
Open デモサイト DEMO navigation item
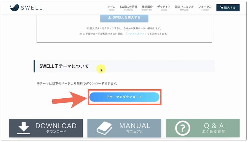[164, 8]
